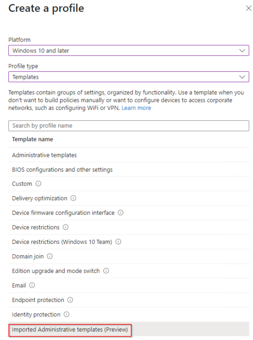Click the Search by profile name field
Screen dimensions: 253x340
(x=129, y=126)
